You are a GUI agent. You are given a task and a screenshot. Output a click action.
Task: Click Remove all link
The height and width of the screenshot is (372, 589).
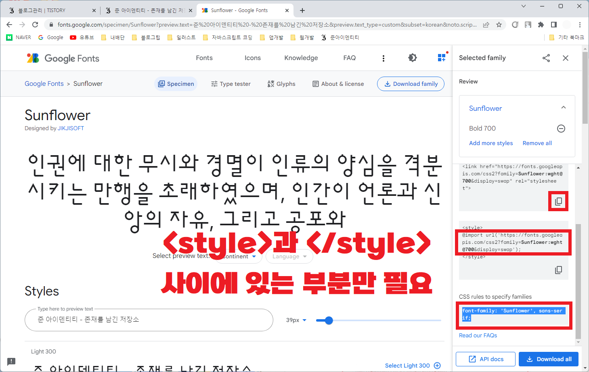537,143
